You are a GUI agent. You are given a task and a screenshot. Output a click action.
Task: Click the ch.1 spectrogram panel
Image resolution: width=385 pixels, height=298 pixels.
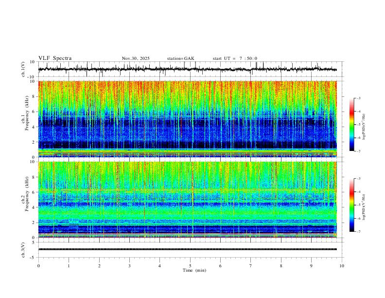(187, 119)
